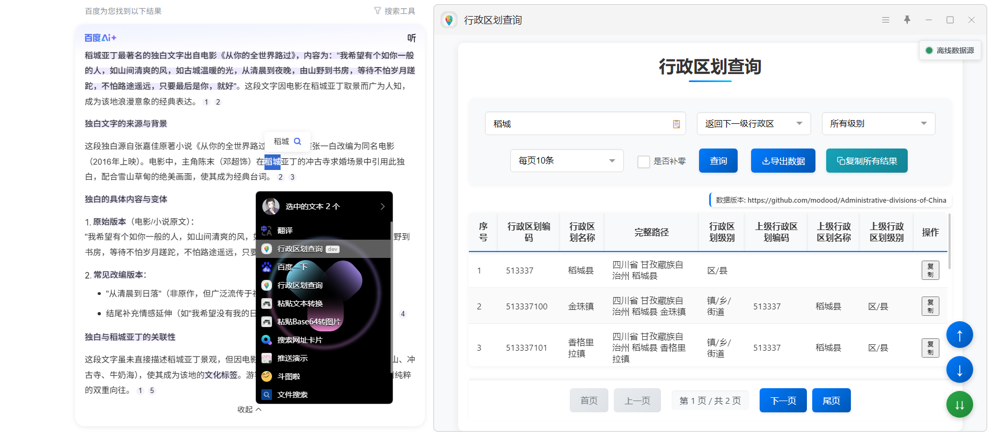Click the 导出数据 button
The width and height of the screenshot is (1000, 437).
[783, 161]
